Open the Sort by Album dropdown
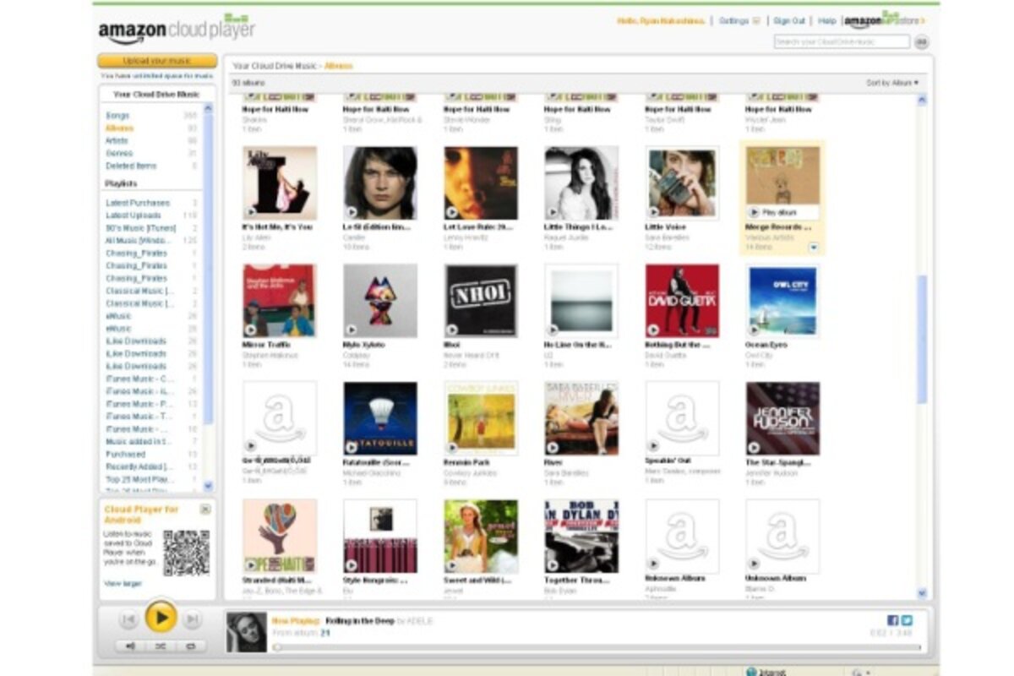Viewport: 1014px width, 676px height. click(892, 83)
